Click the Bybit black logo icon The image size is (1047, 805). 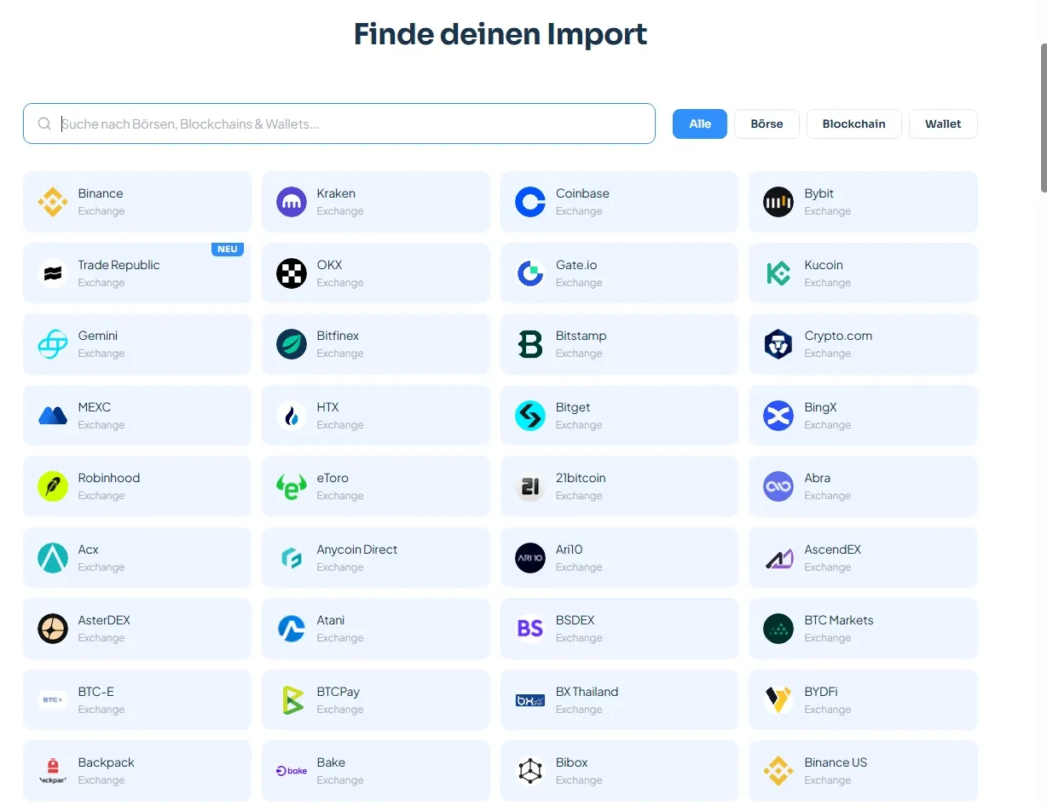pos(778,202)
